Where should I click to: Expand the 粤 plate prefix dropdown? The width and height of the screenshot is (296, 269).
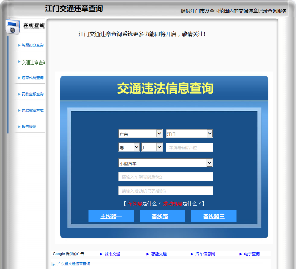[129, 147]
